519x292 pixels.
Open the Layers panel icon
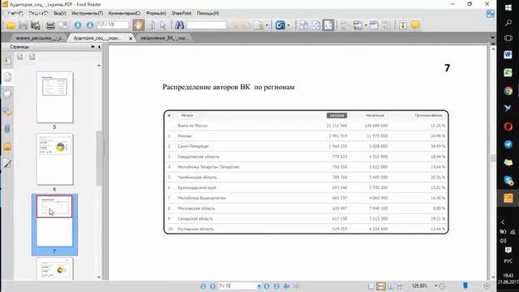tap(7, 94)
